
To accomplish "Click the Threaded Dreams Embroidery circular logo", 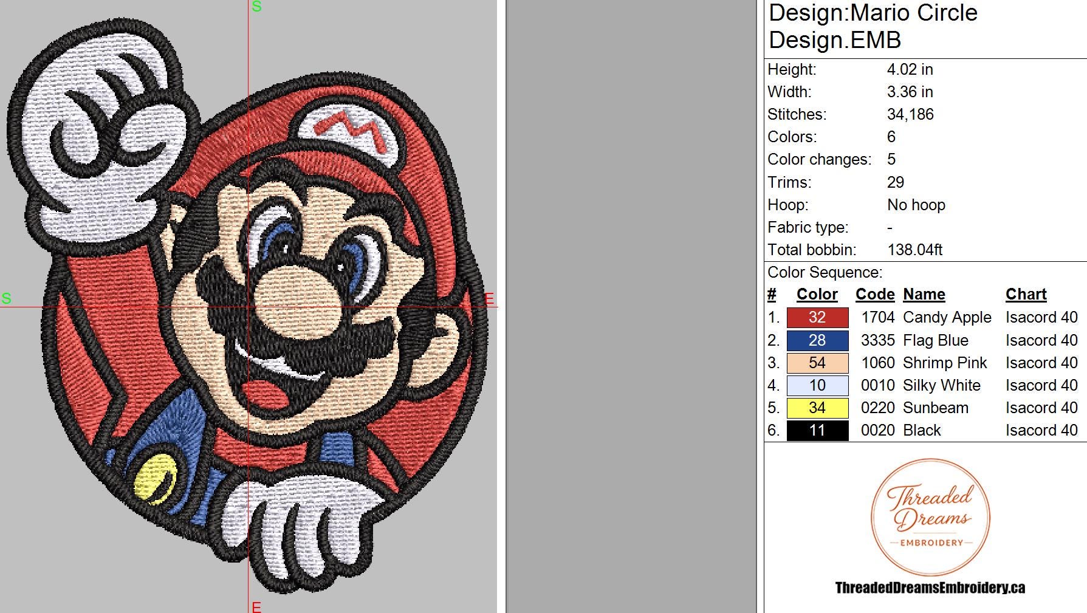I will click(930, 517).
